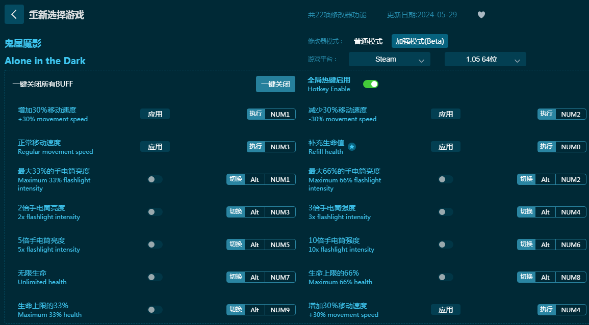This screenshot has width=589, height=325.
Task: Click NUM3 key for 2x flashlight intensity
Action: 280,212
